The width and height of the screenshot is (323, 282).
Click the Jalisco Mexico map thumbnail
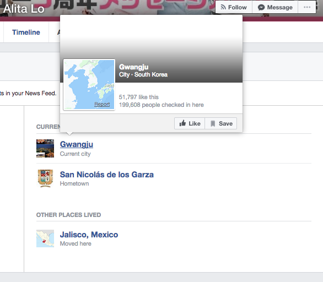pos(45,238)
